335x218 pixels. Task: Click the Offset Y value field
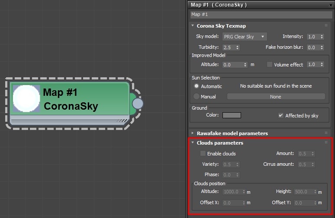(303, 203)
